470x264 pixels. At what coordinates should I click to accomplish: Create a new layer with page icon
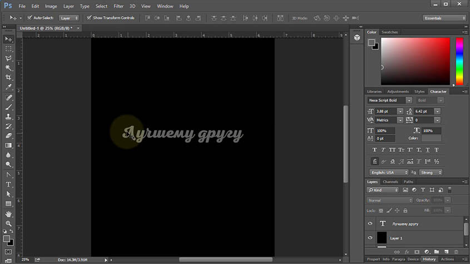(x=446, y=252)
